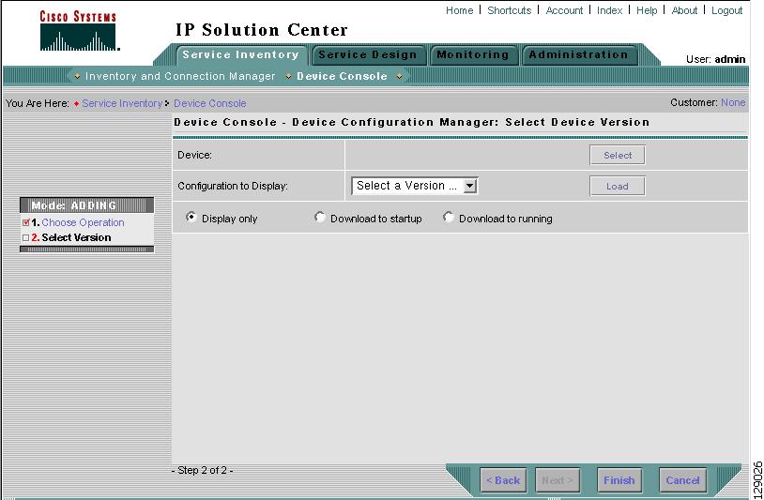Click the Device: field label
This screenshot has width=764, height=500.
pos(194,156)
